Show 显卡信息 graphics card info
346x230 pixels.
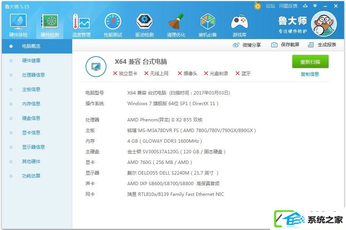pyautogui.click(x=31, y=132)
